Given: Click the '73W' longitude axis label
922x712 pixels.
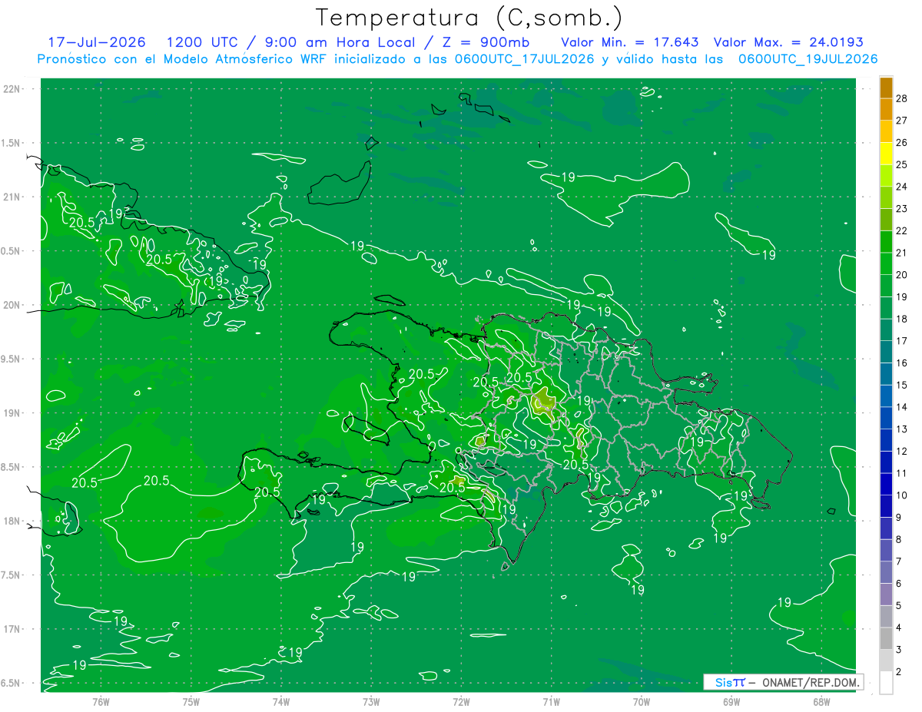Looking at the screenshot, I should click(x=371, y=701).
